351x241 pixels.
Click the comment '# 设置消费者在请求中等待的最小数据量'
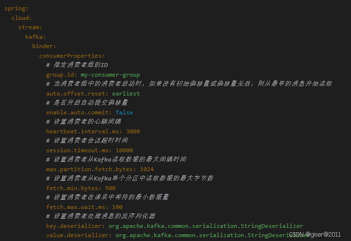coord(107,197)
